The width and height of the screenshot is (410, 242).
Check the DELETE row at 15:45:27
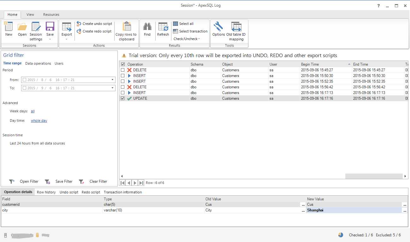pyautogui.click(x=123, y=70)
